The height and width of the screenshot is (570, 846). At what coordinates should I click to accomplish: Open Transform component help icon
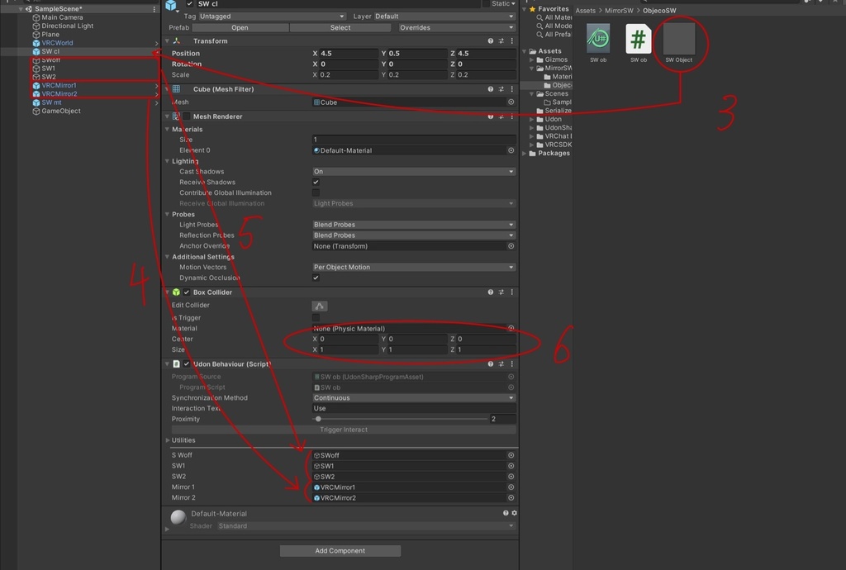tap(491, 41)
